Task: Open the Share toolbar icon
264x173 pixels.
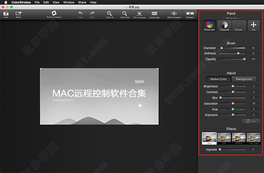Action: tap(18, 15)
